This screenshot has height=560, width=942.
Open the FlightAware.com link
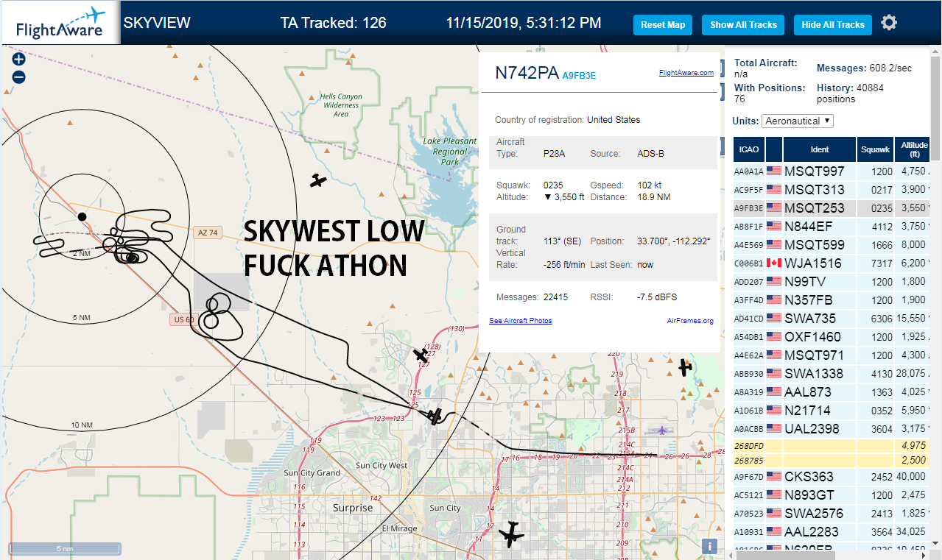tap(686, 73)
